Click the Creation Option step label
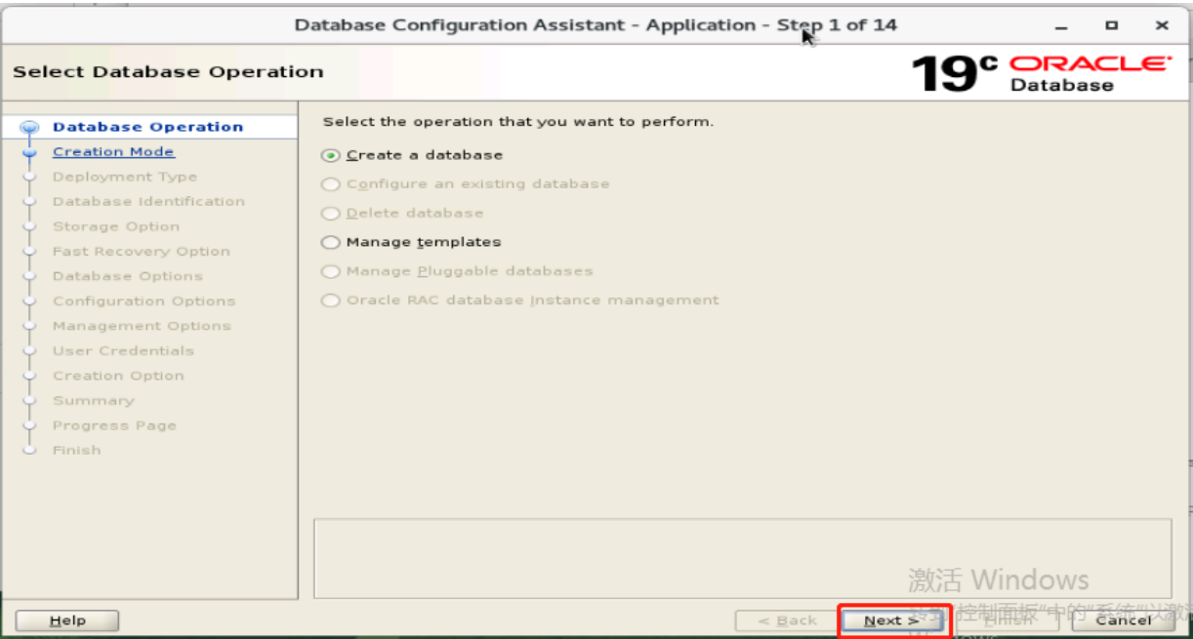The image size is (1193, 639). point(118,376)
